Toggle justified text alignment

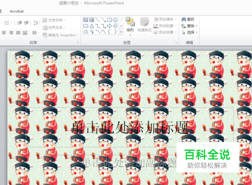coord(18,32)
